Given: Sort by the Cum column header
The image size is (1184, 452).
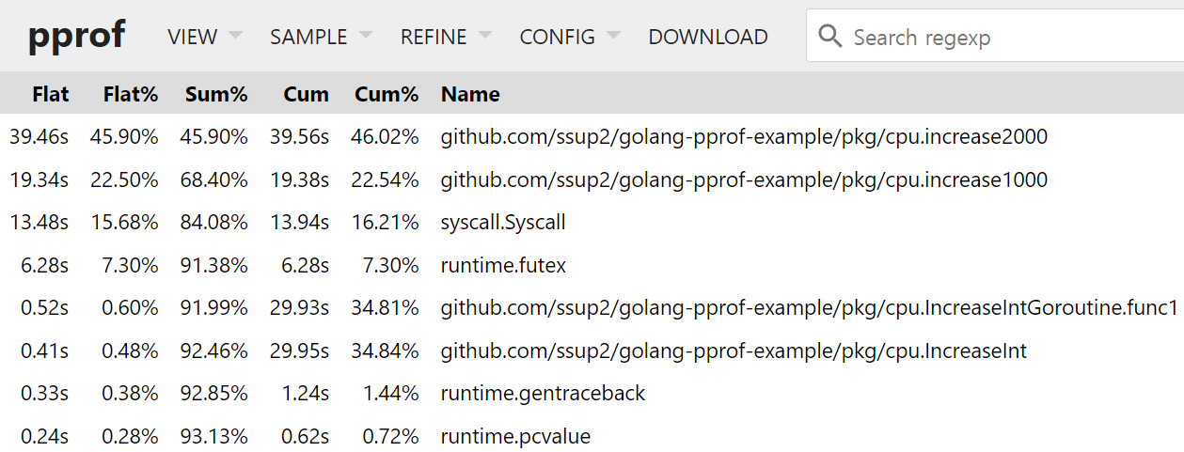Looking at the screenshot, I should (x=308, y=94).
